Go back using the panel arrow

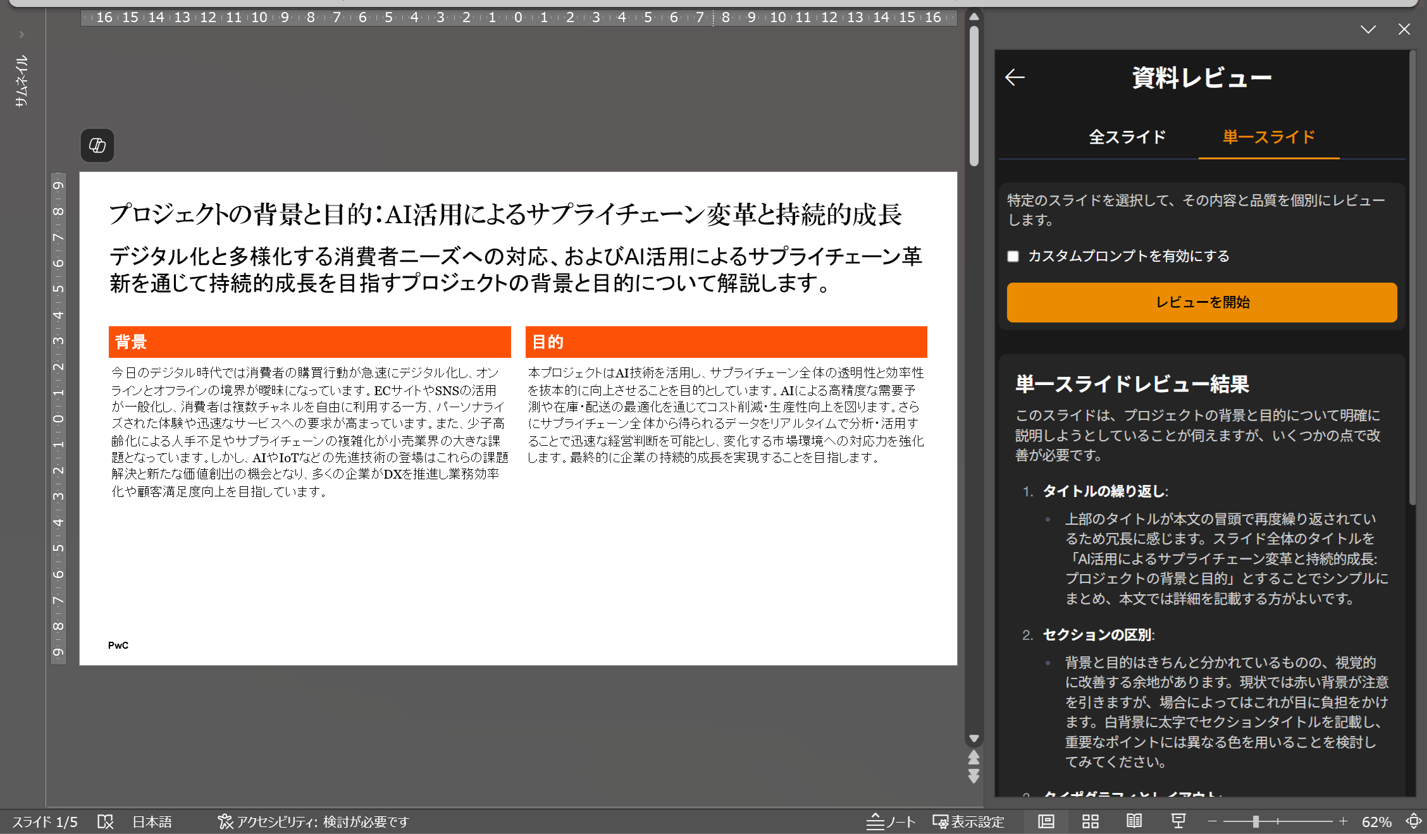tap(1016, 77)
